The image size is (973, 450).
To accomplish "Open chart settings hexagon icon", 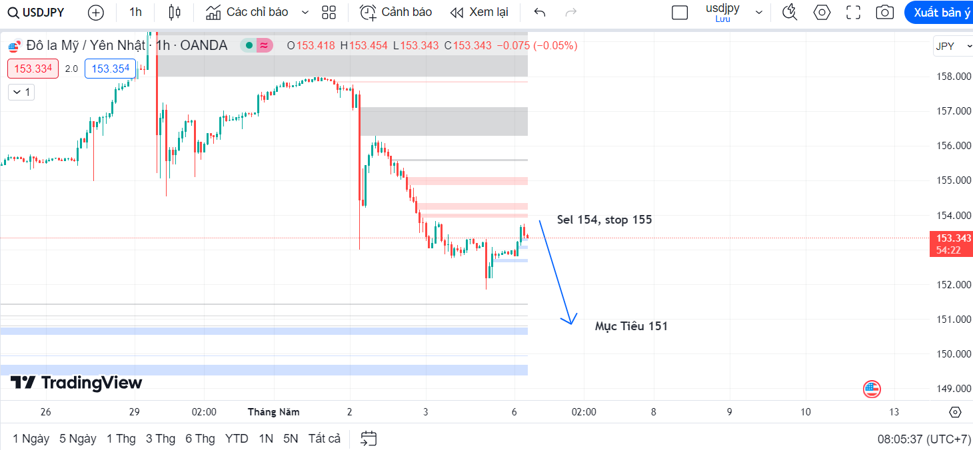I will [x=822, y=12].
